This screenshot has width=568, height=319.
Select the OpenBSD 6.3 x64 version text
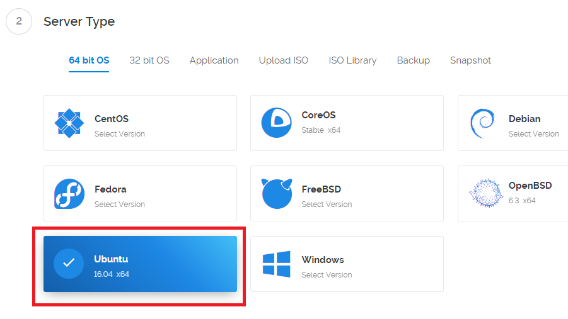point(522,201)
